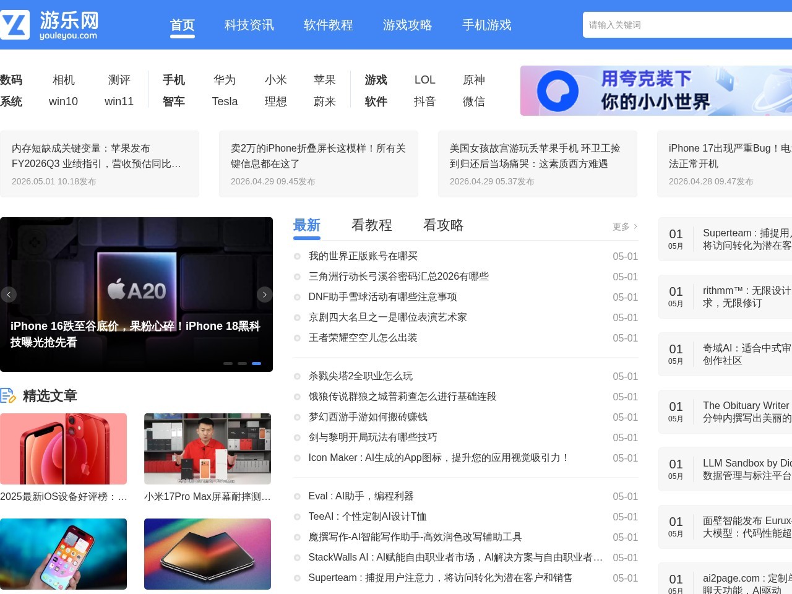The height and width of the screenshot is (594, 792).
Task: Open 饿狼传说群狼之城 article
Action: [x=403, y=397]
